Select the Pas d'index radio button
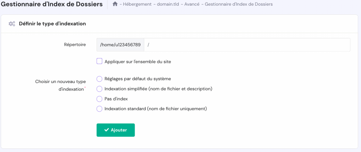Screen dimensions: 361x152 [99, 99]
